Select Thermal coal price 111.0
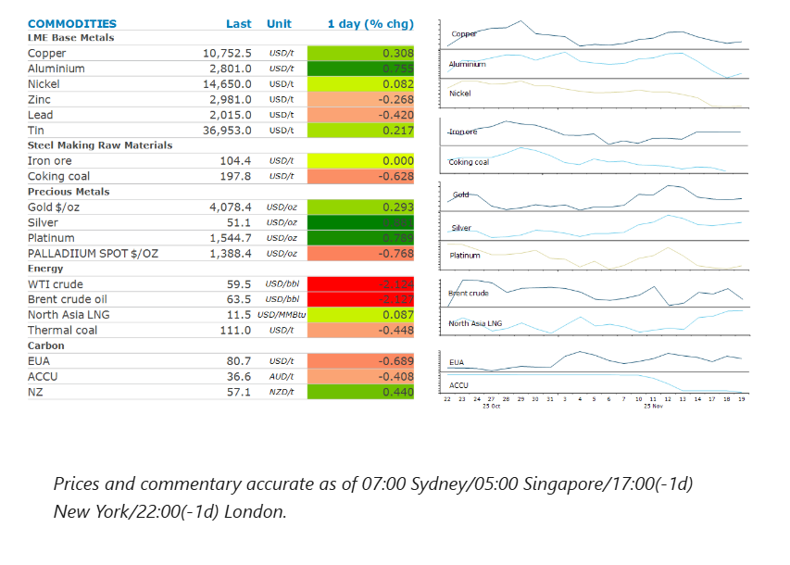This screenshot has height=565, width=790. (x=236, y=331)
